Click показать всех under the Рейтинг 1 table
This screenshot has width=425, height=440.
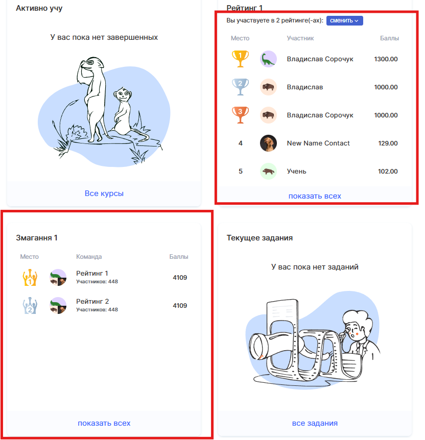pos(315,196)
